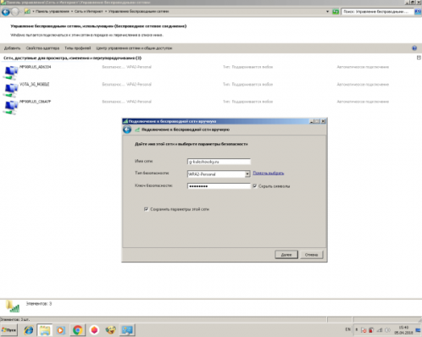
Task: Open Центр управления сетями и общим доступом
Action: pos(134,48)
